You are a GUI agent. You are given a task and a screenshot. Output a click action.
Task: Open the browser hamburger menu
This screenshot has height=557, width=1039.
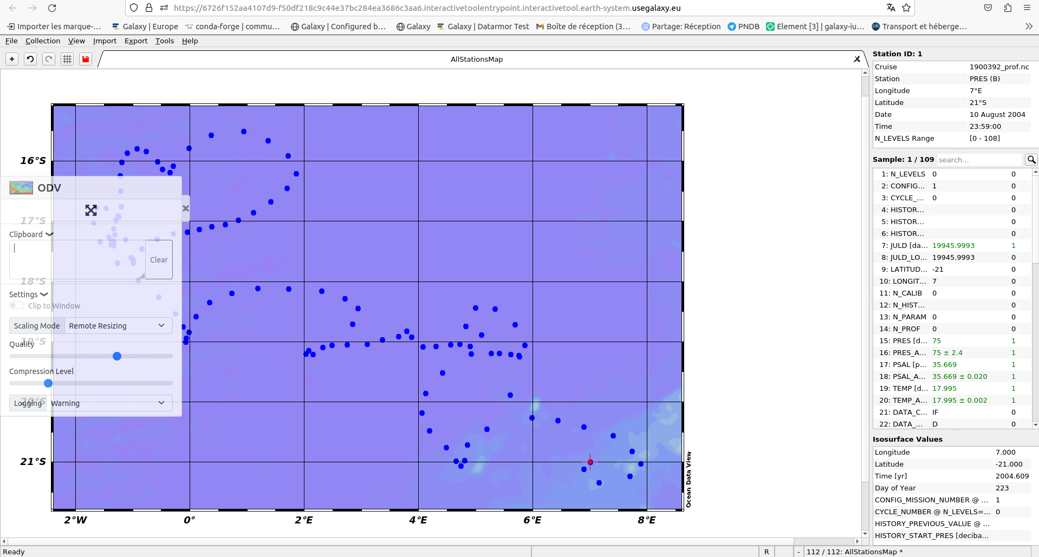(1027, 8)
